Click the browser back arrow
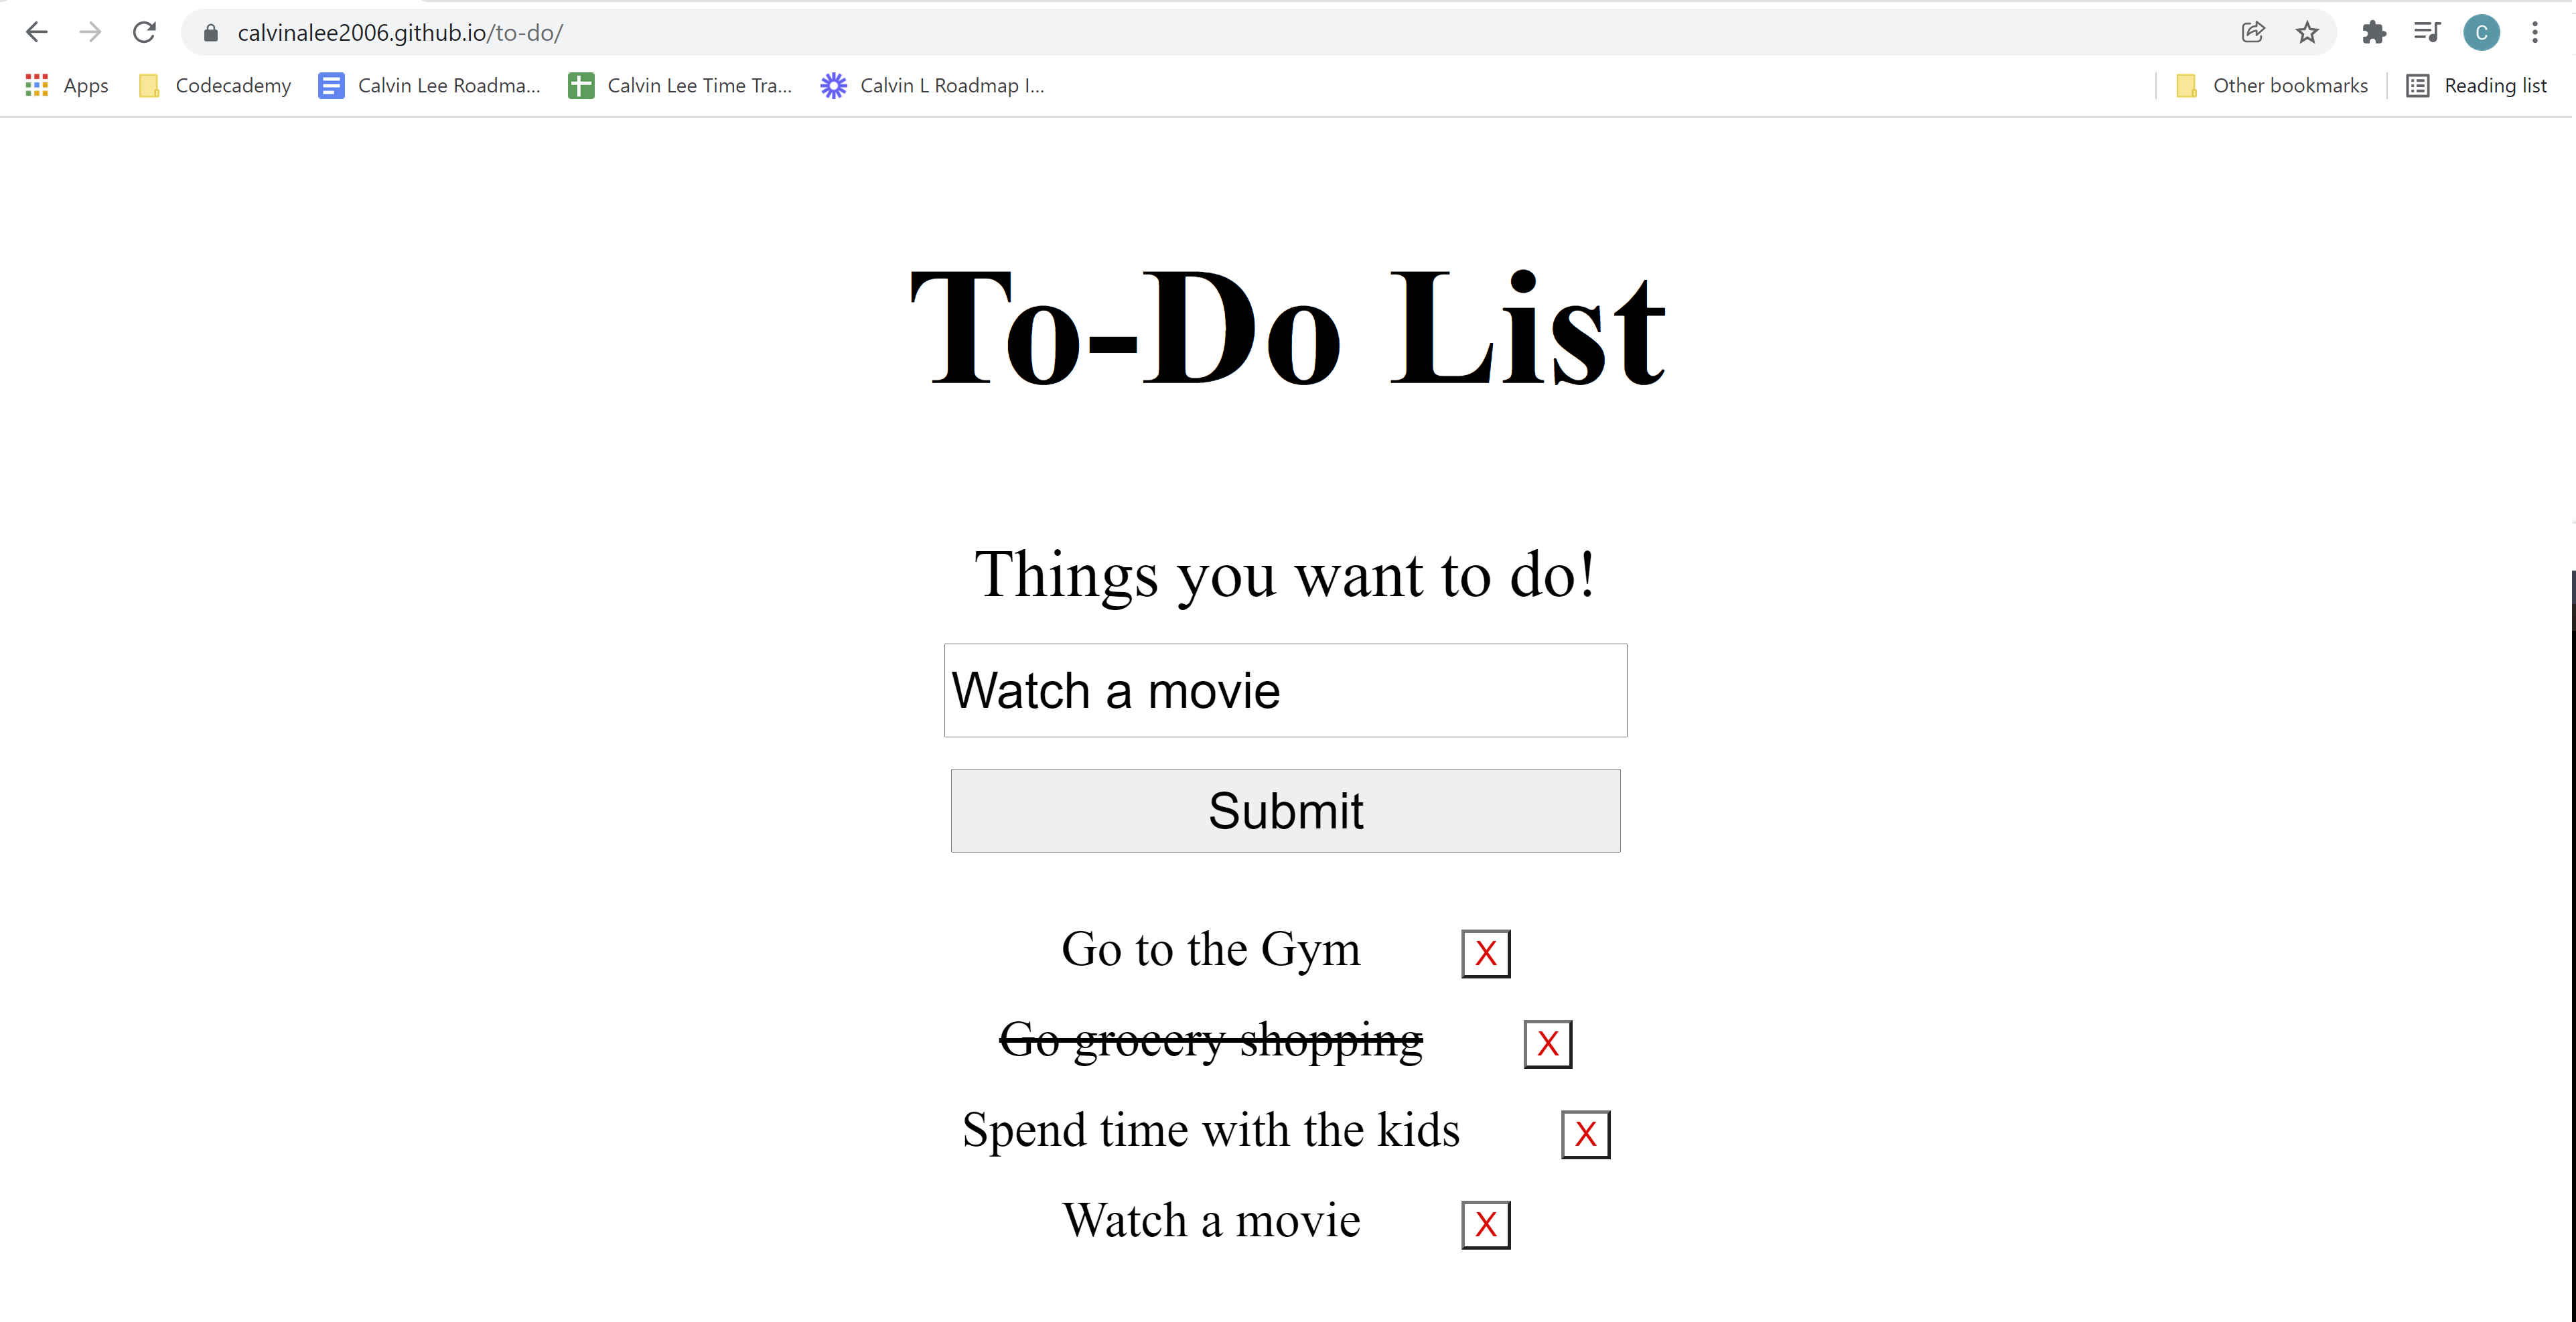The image size is (2576, 1322). tap(37, 32)
